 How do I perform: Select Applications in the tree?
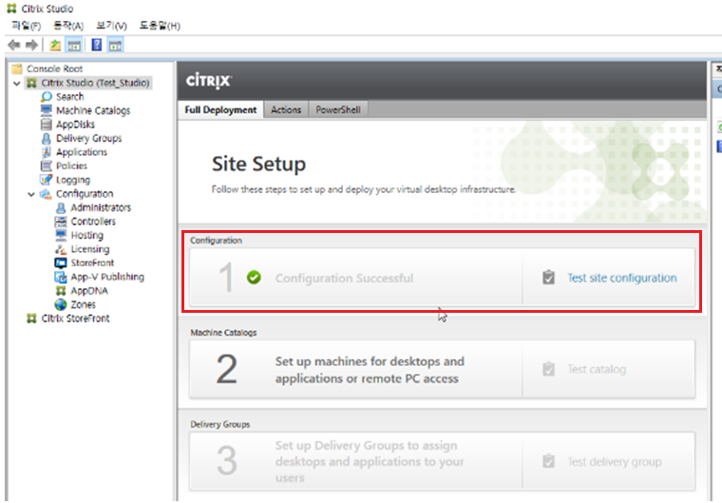82,152
